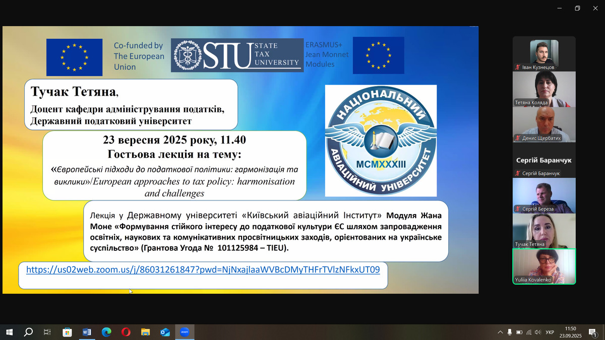Viewport: 605px width, 340px height.
Task: Switch to Word on the taskbar
Action: click(87, 332)
